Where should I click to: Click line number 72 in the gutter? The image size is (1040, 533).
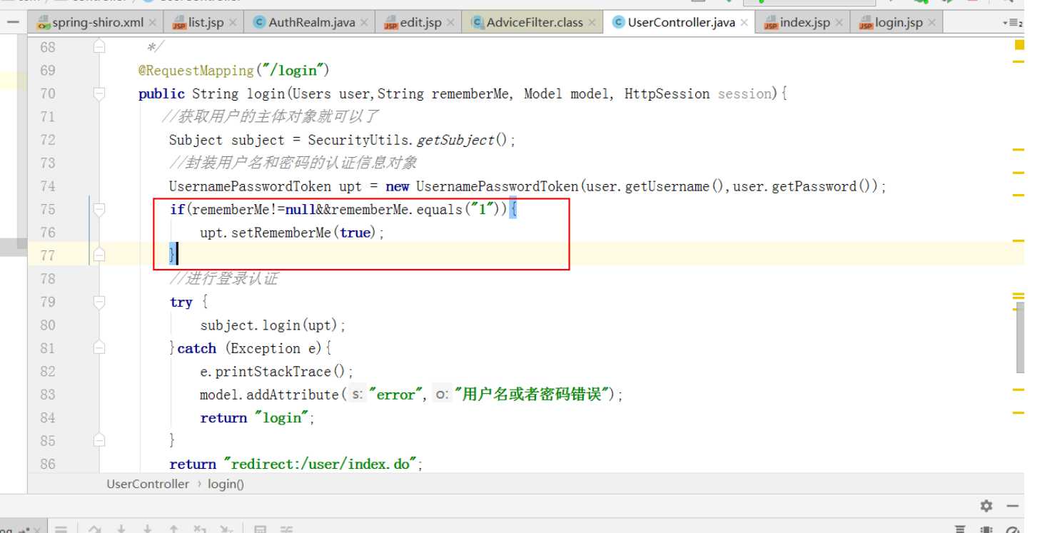click(47, 140)
